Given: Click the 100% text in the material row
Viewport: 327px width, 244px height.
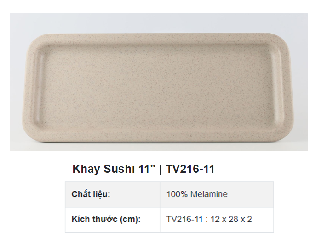Looking at the screenshot, I should coord(177,194).
